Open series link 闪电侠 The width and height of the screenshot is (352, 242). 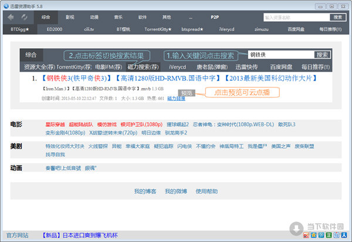185,146
